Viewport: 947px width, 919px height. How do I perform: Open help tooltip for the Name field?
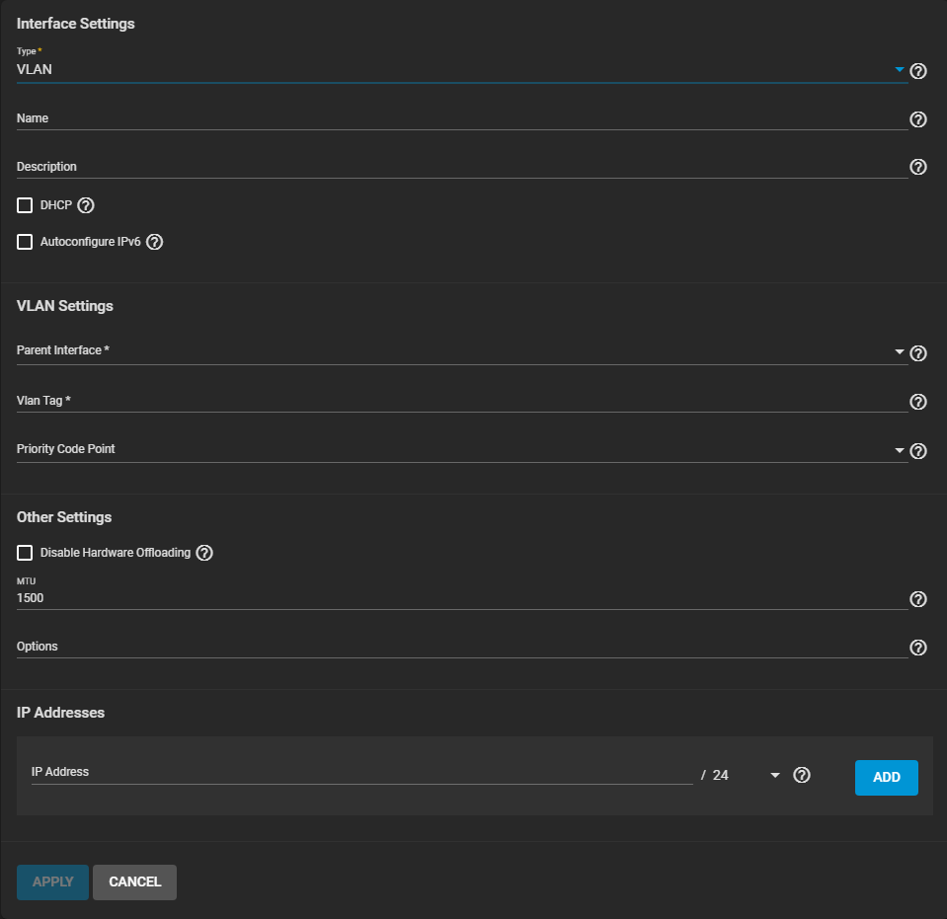(917, 119)
